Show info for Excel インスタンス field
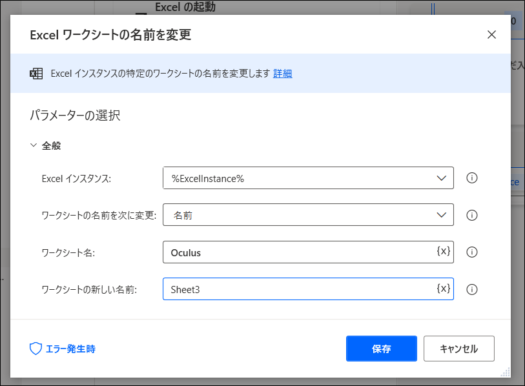 (x=472, y=178)
